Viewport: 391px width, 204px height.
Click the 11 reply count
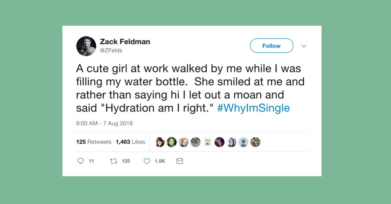coord(92,161)
